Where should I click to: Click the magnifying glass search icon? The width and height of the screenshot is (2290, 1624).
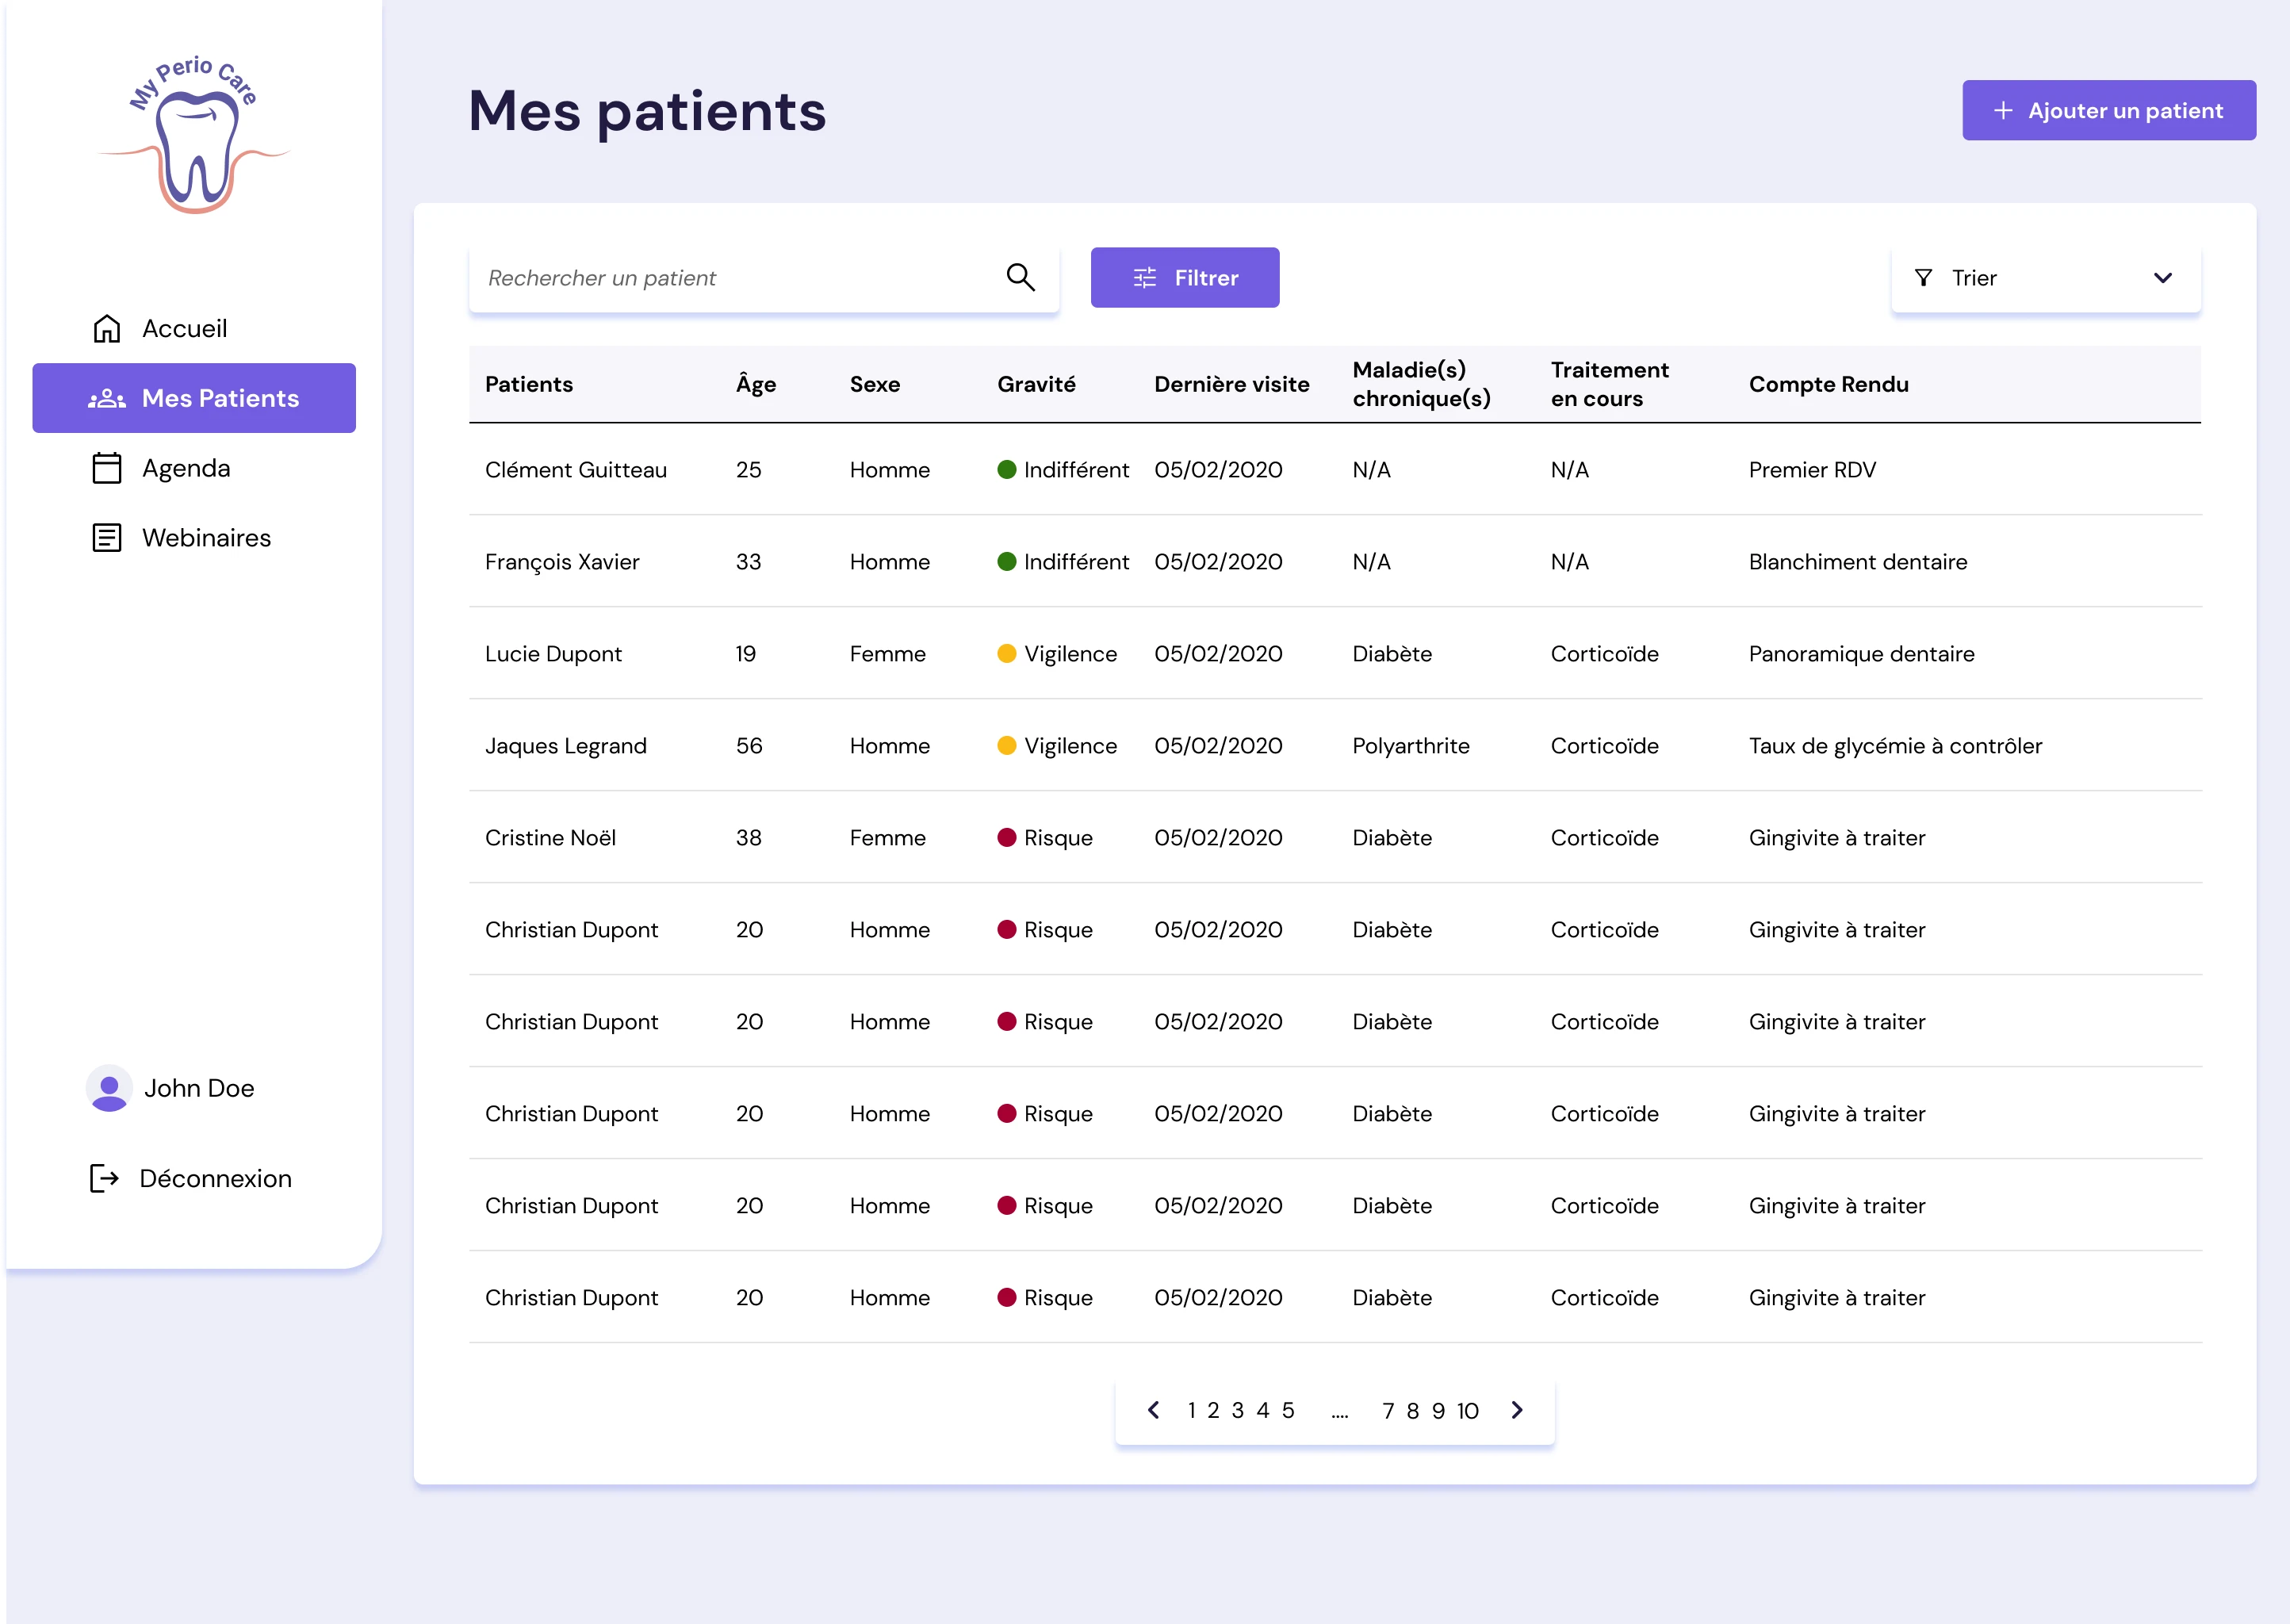pyautogui.click(x=1020, y=277)
